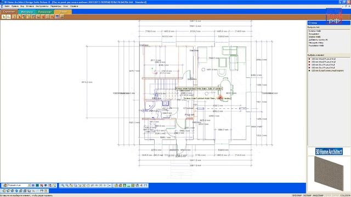Select Несущие стены in the type list

pyautogui.click(x=316, y=43)
